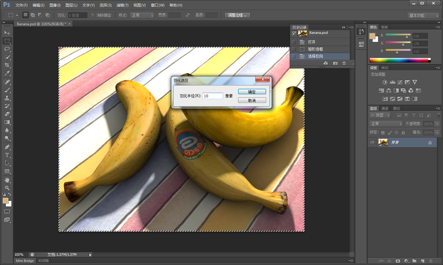Open the 样式 (style) dropdown in options bar

(142, 15)
